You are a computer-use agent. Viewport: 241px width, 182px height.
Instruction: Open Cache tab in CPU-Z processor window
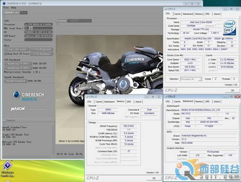coord(177,14)
